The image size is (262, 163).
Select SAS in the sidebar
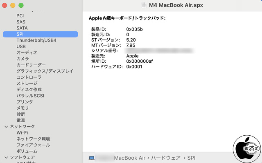(x=21, y=22)
